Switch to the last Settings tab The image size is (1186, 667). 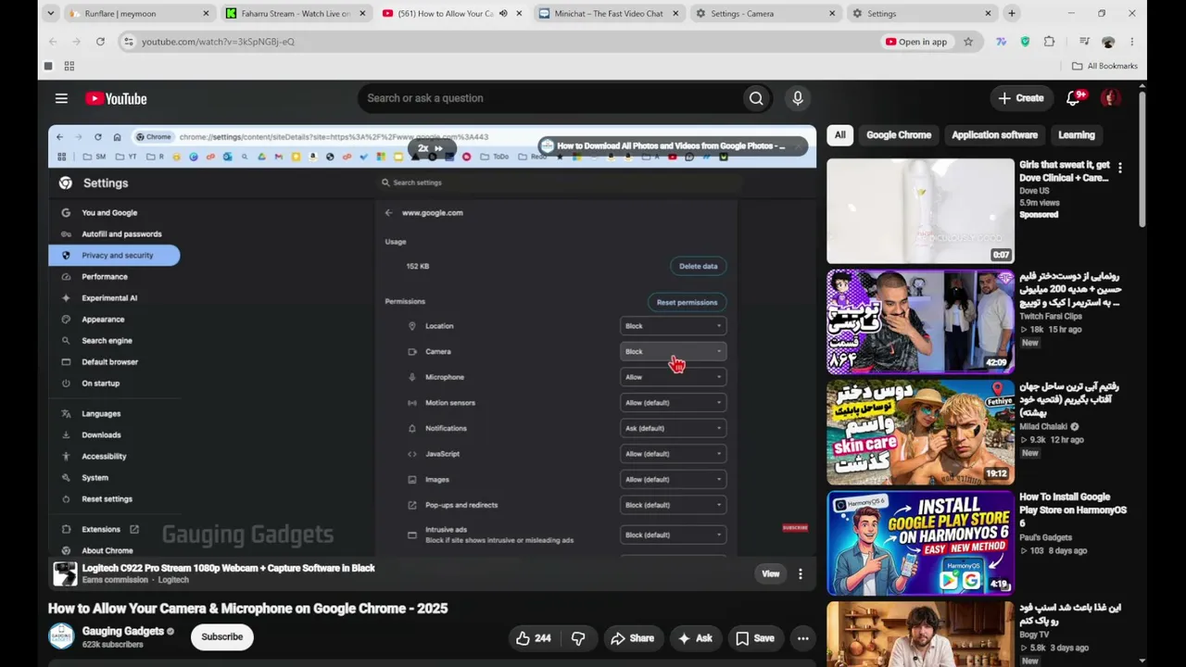tap(922, 14)
